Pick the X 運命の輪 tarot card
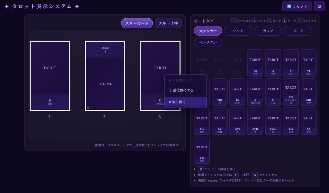 tap(255, 92)
